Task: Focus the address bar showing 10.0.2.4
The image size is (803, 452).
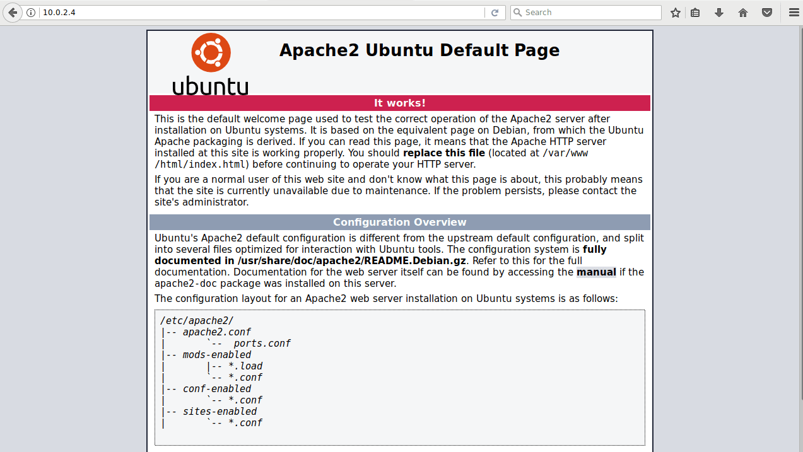Action: (252, 13)
